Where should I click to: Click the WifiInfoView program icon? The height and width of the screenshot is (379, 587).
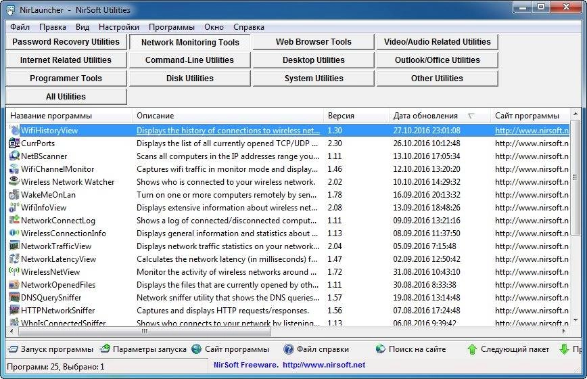coord(14,208)
